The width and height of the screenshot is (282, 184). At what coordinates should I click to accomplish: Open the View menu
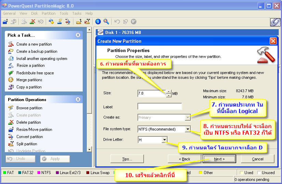point(23,13)
